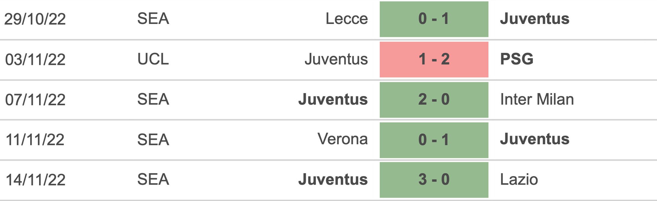Open the 3 - 0 Lazio match score

click(x=434, y=180)
